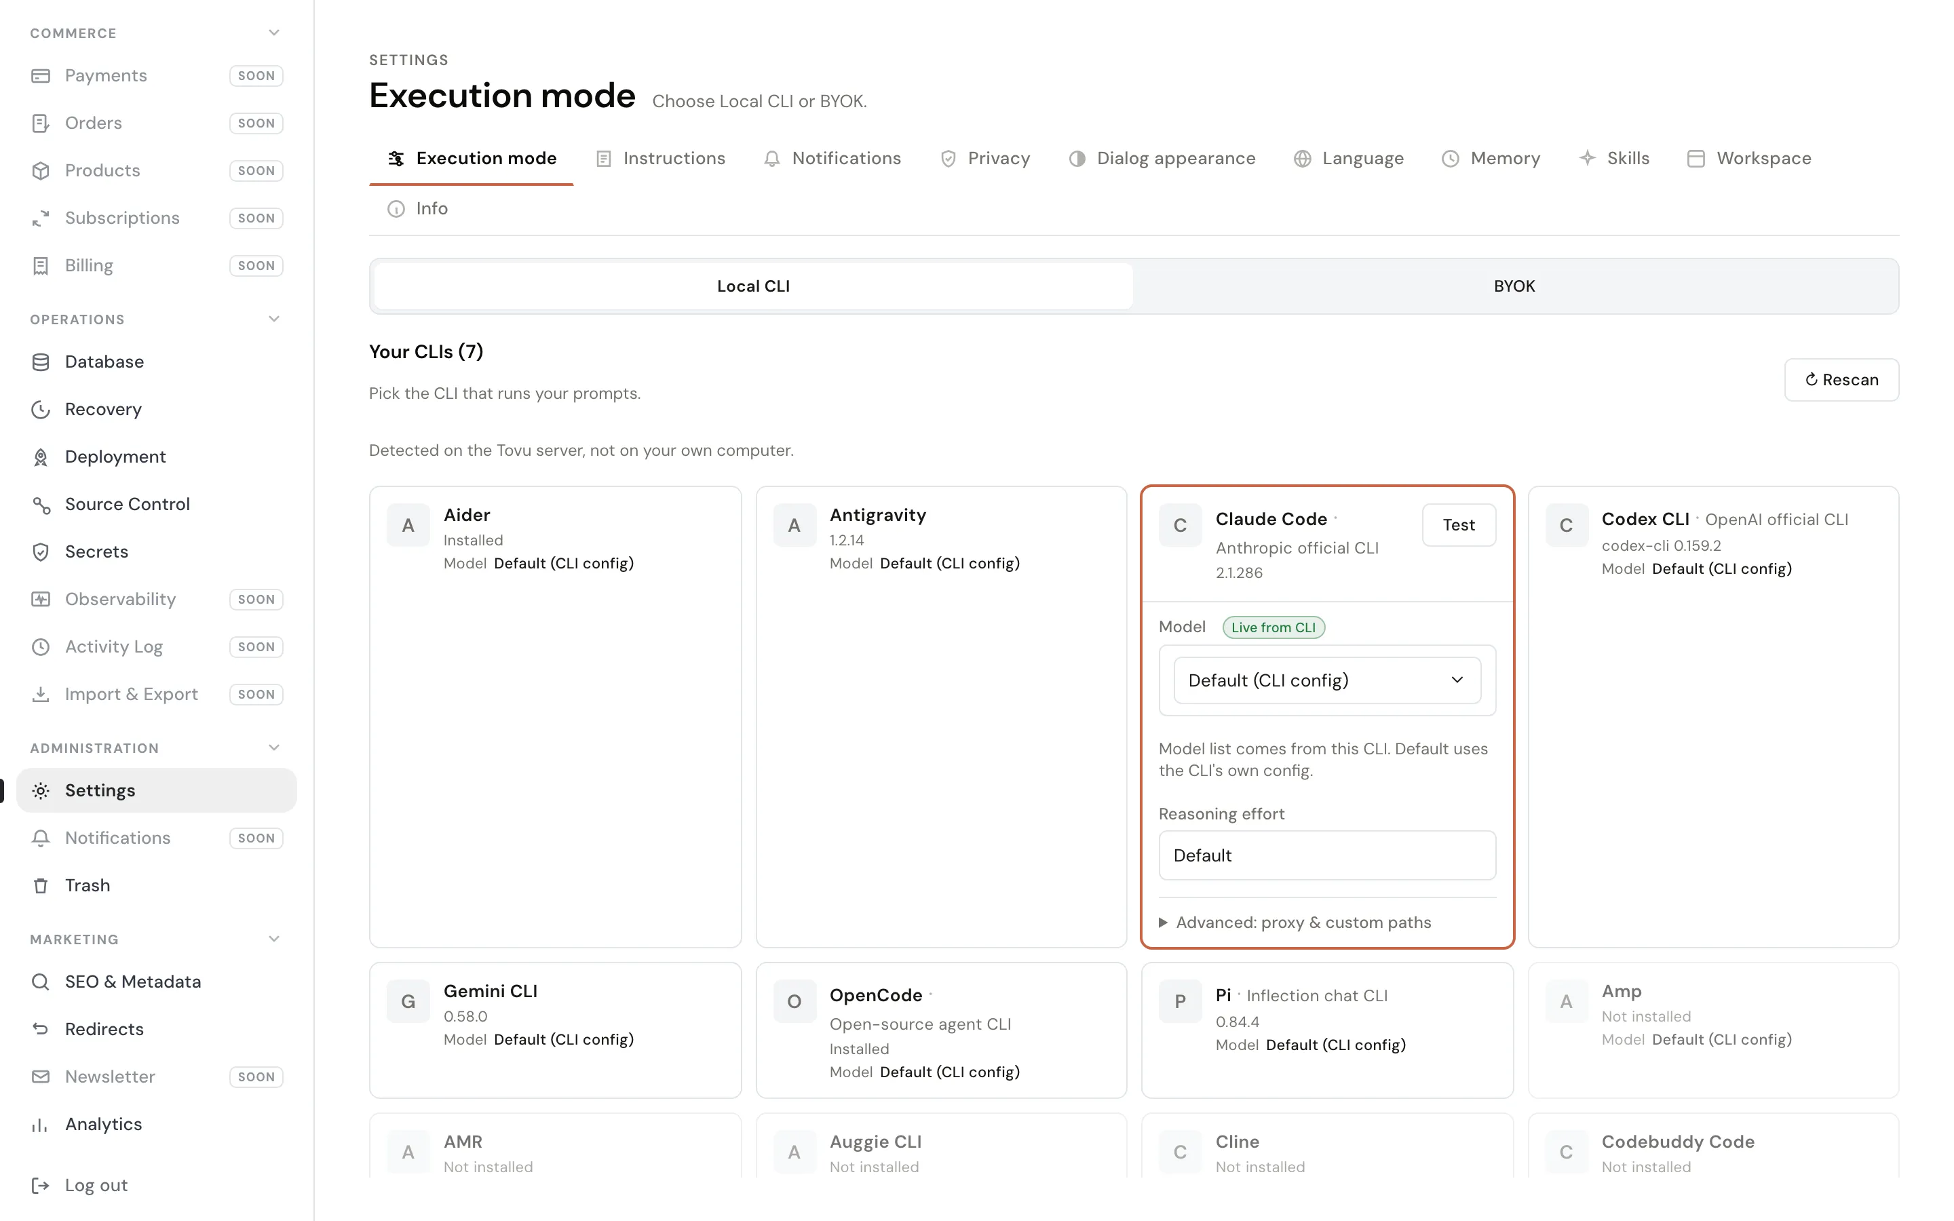Click the Claude Code avatar letter C

pyautogui.click(x=1180, y=526)
